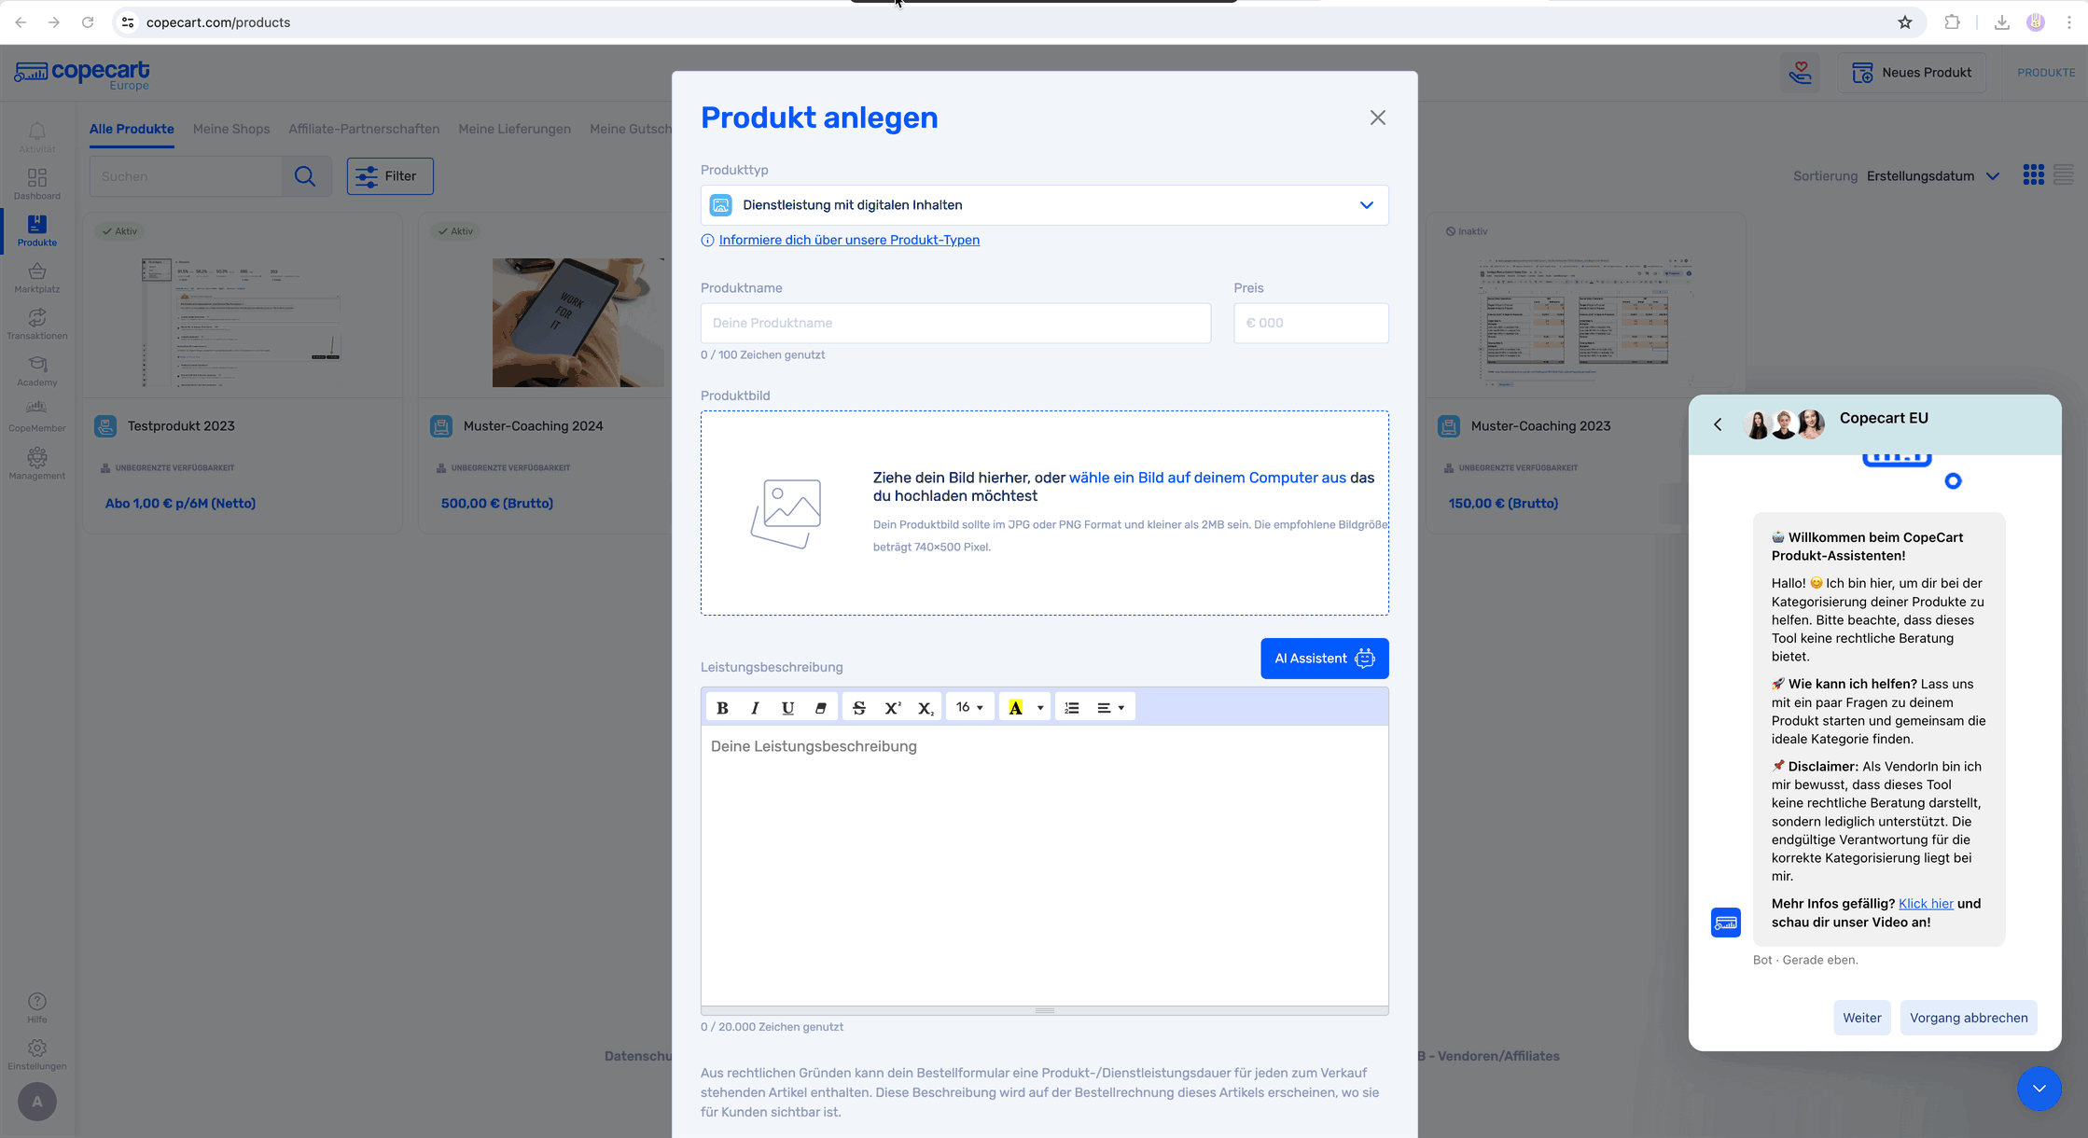Open the paragraph alignment dropdown
Screen dimensions: 2088x1138
1110,708
